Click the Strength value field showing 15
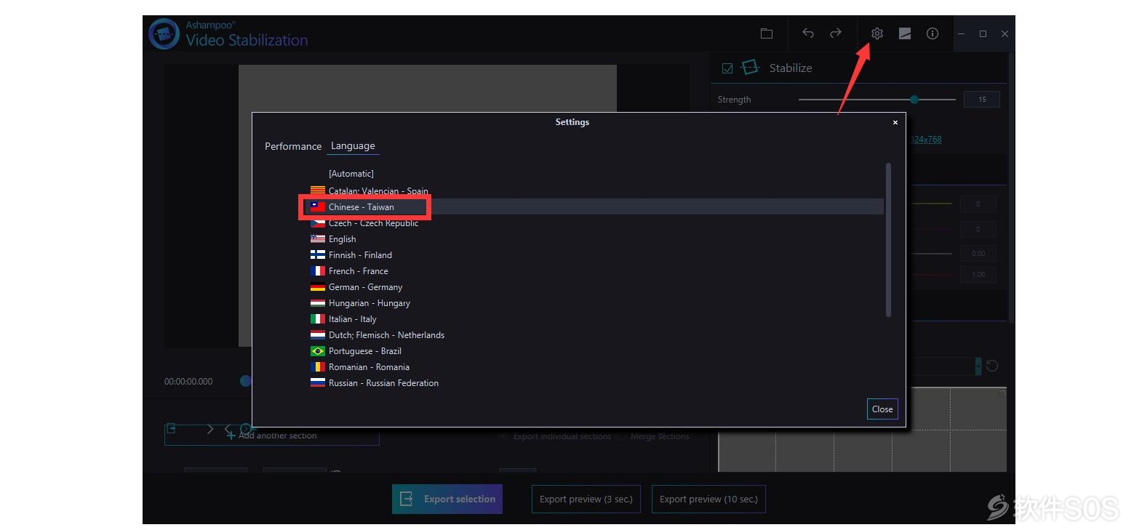 982,100
